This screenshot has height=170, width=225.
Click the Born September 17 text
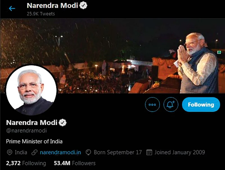tap(118, 153)
